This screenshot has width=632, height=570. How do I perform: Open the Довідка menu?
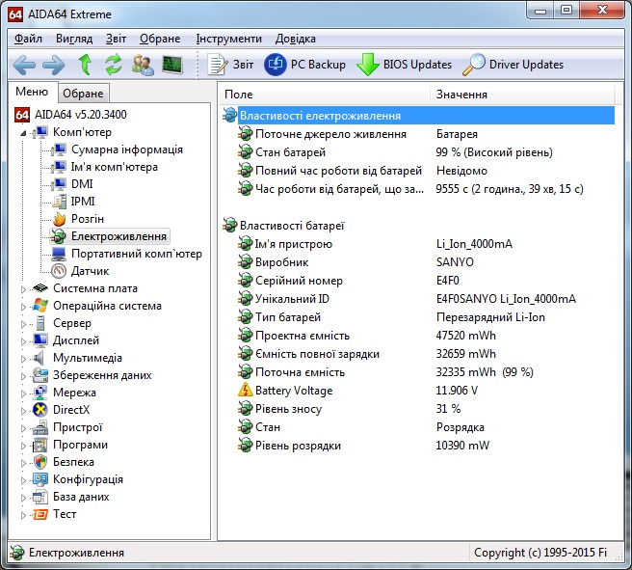pyautogui.click(x=296, y=39)
